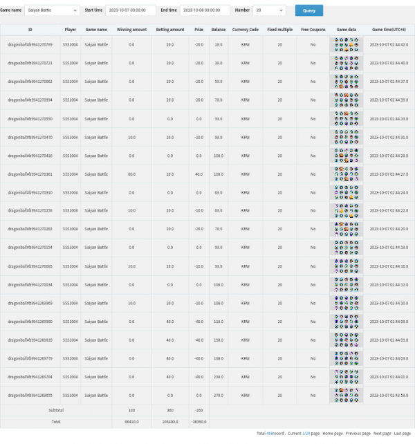Click the Home page link
415x444 pixels.
[x=333, y=433]
